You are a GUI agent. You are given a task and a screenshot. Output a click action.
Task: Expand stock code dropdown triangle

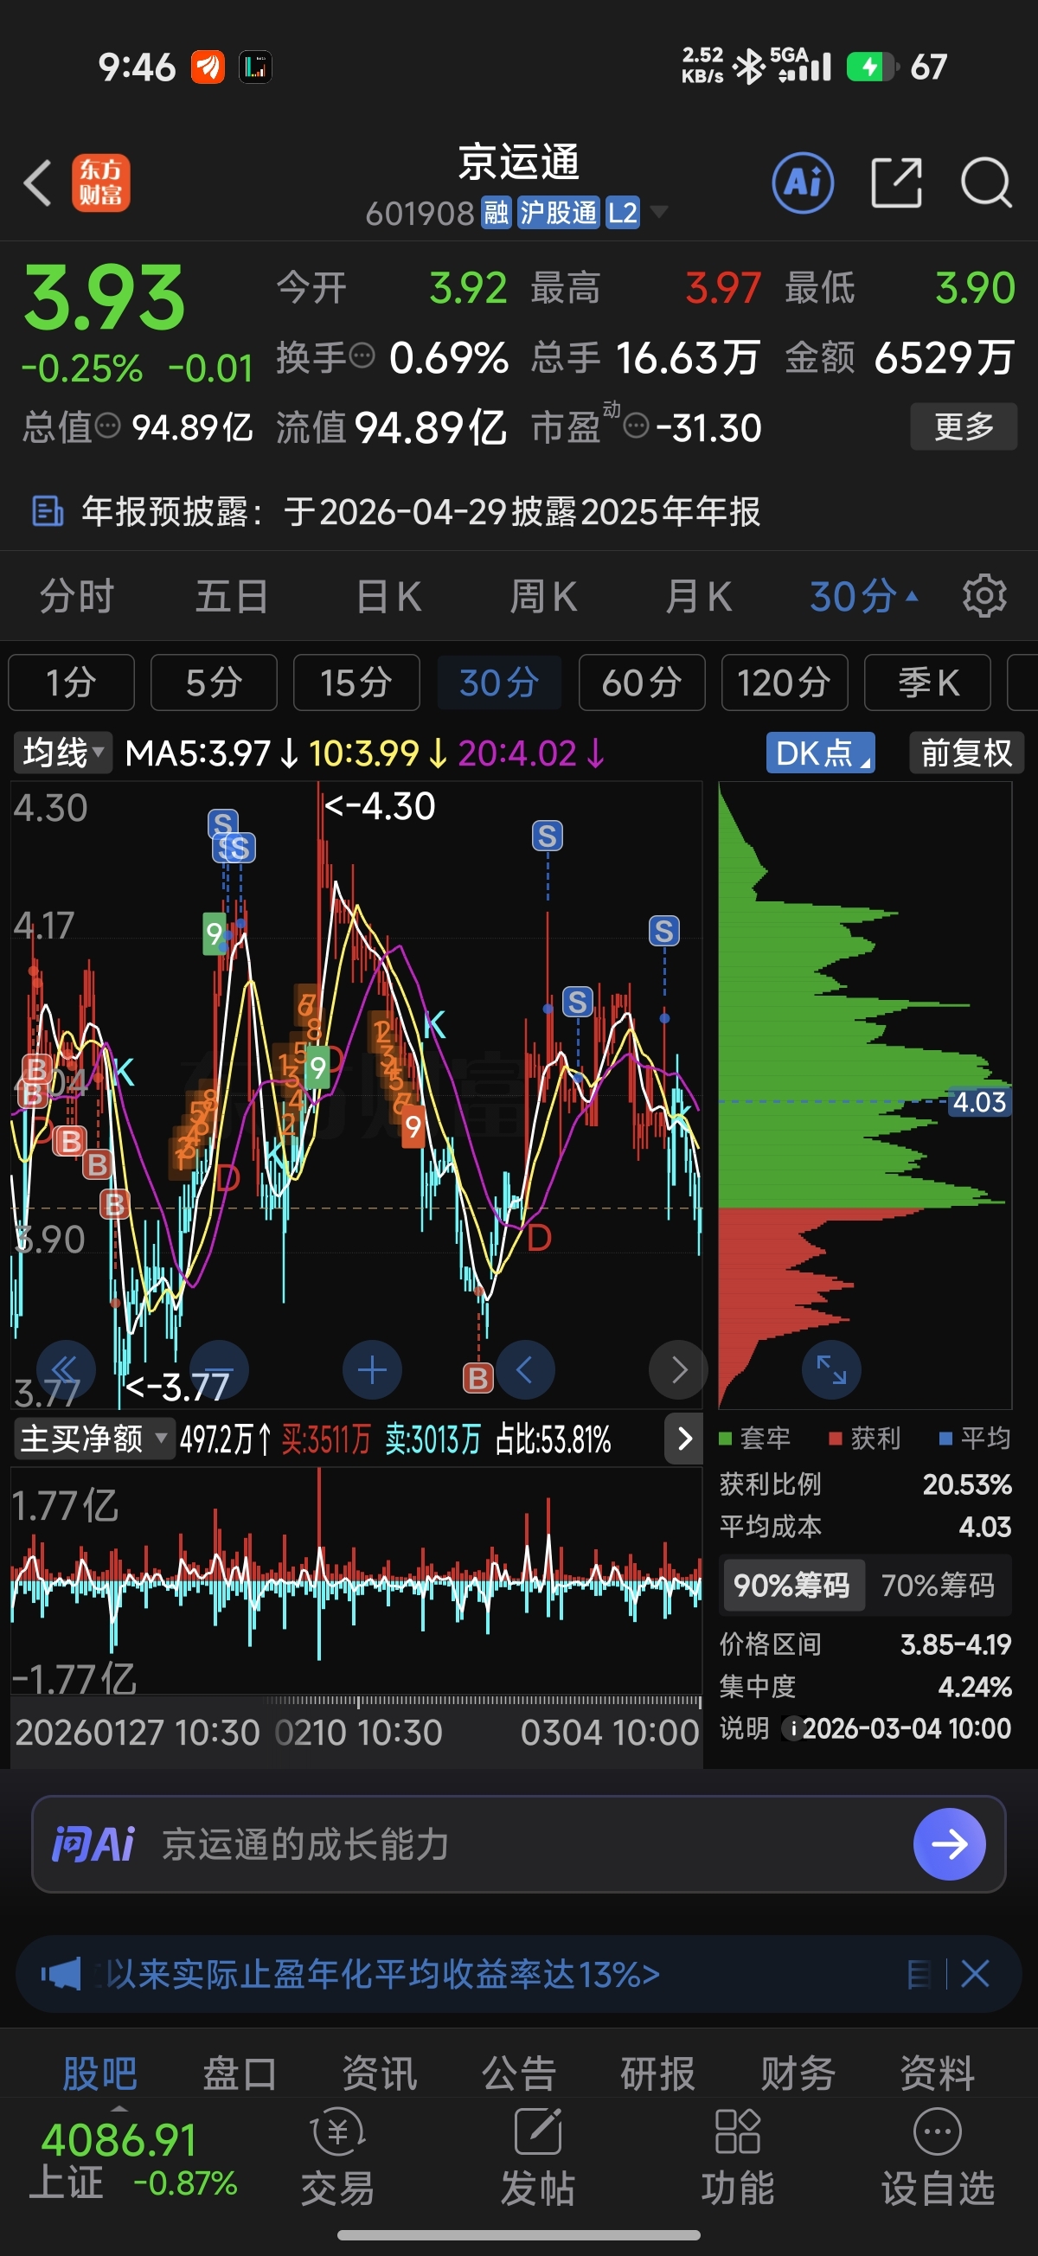tap(659, 212)
